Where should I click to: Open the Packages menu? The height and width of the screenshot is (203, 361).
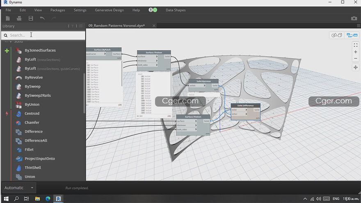pos(57,10)
